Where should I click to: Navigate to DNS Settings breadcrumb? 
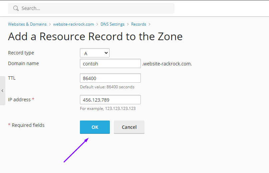(x=112, y=24)
